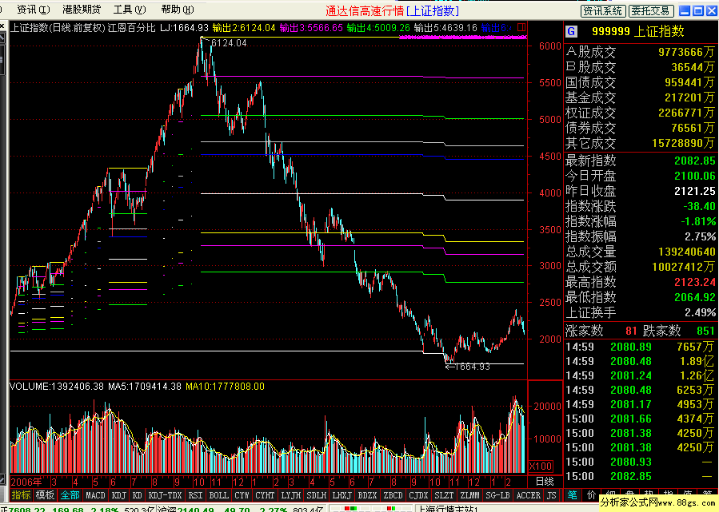This screenshot has height=512, width=719.
Task: Click the 最高指数 value 2123.24
Action: [x=695, y=282]
